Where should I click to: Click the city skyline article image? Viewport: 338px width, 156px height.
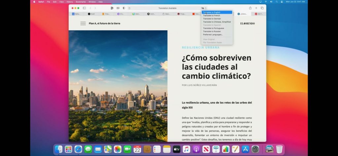pyautogui.click(x=118, y=86)
